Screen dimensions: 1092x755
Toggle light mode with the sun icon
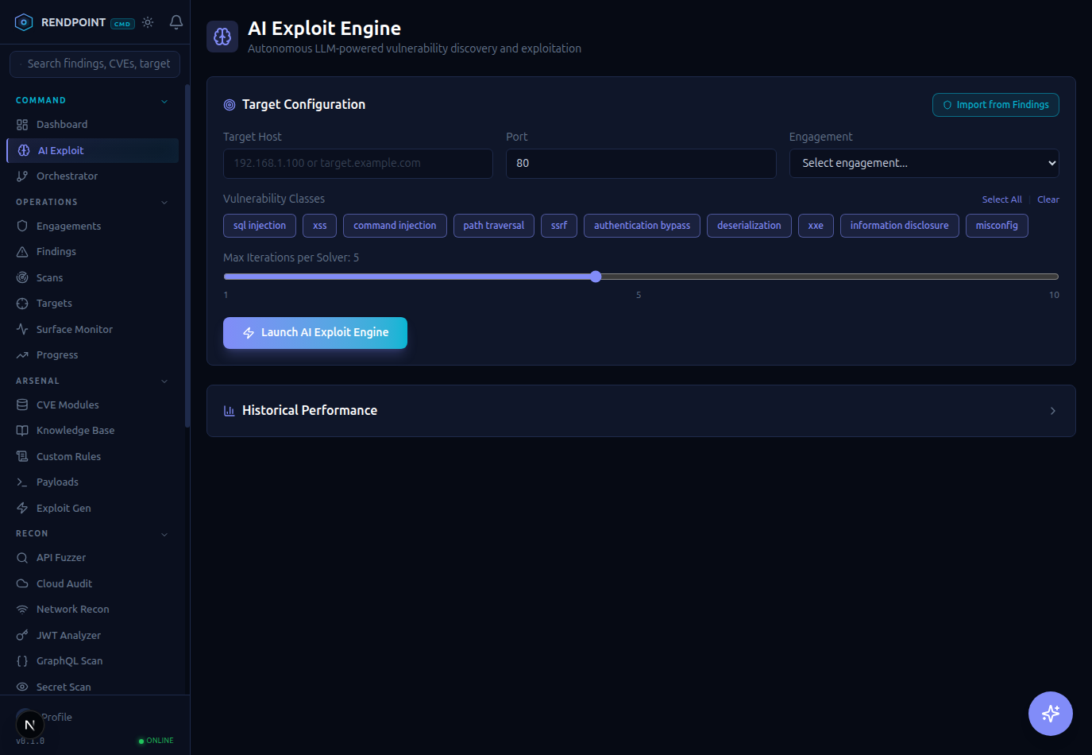pyautogui.click(x=148, y=23)
